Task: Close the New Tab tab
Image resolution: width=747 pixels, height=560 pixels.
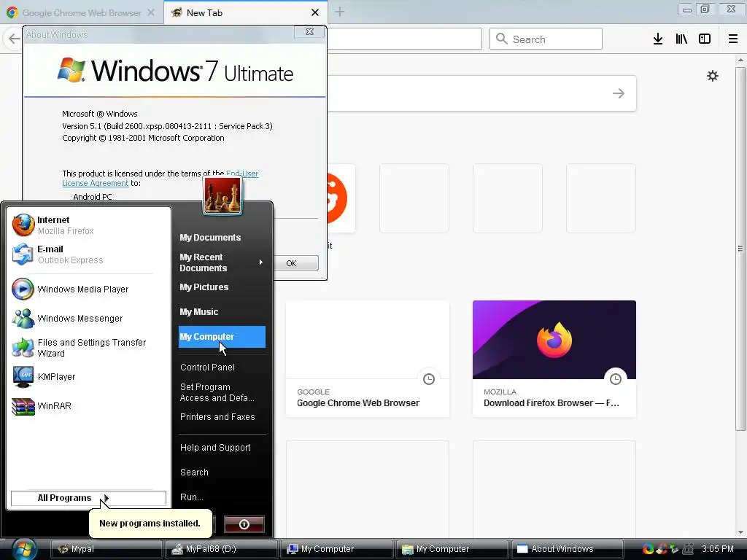Action: pos(315,12)
